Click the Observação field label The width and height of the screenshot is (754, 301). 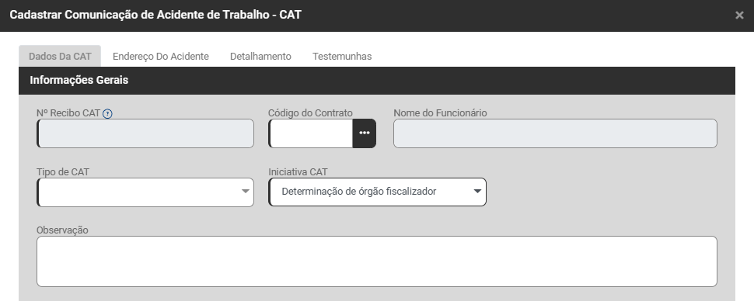click(62, 230)
